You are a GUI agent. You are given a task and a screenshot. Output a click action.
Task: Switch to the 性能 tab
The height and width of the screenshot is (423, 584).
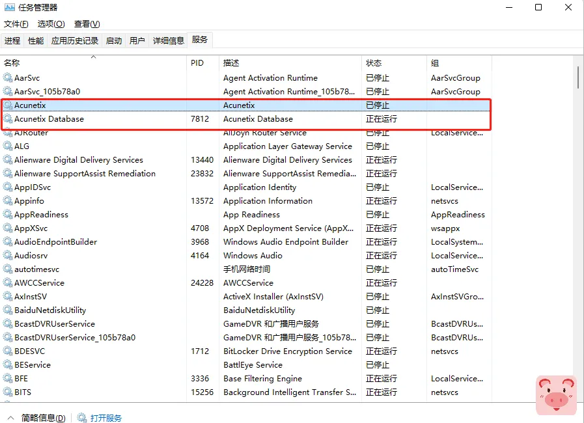(36, 40)
